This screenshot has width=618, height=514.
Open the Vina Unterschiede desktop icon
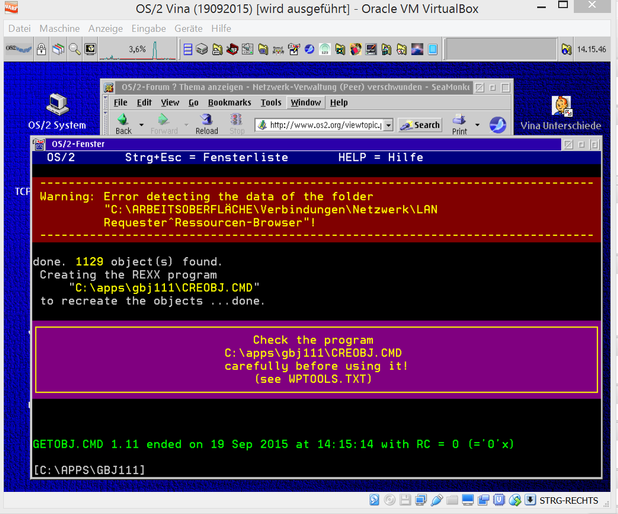pyautogui.click(x=561, y=113)
